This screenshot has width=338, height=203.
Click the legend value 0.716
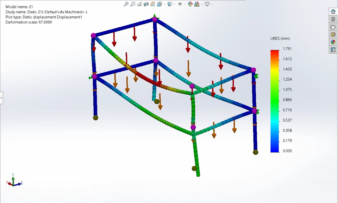click(x=287, y=110)
